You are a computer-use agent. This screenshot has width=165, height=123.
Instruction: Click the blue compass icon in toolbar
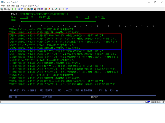click(x=22, y=9)
